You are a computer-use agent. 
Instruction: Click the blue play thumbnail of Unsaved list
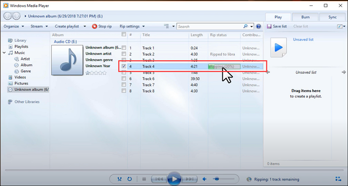point(278,47)
